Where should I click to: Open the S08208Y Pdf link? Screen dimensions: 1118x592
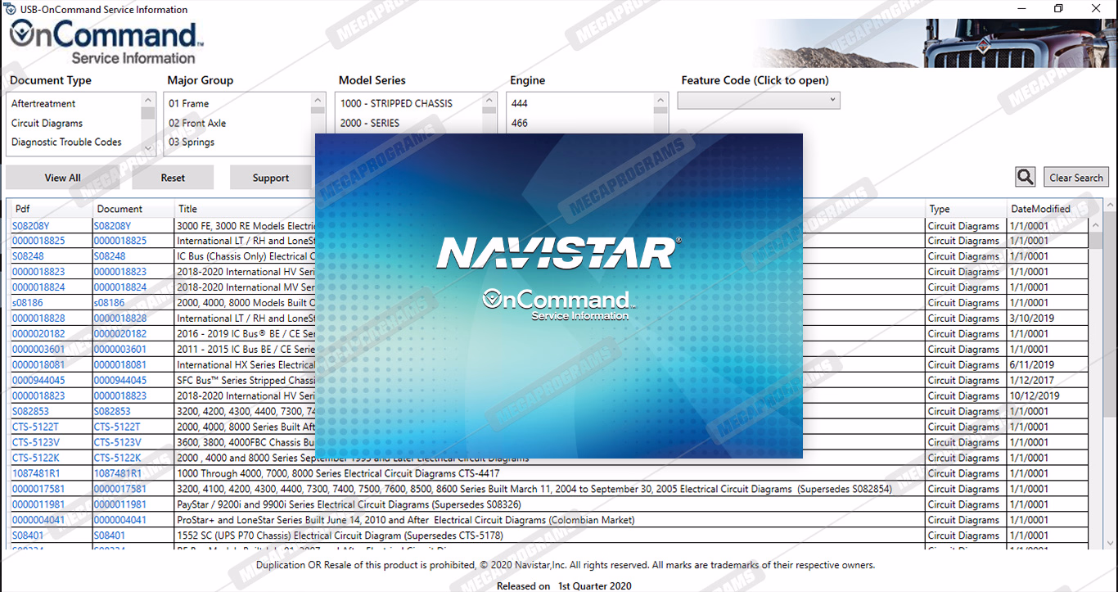pos(30,226)
